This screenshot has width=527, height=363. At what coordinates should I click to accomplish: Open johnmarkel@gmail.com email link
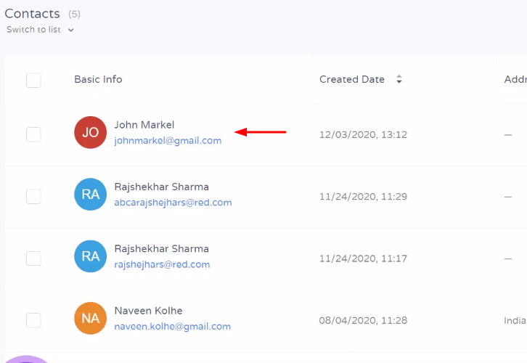pos(168,141)
